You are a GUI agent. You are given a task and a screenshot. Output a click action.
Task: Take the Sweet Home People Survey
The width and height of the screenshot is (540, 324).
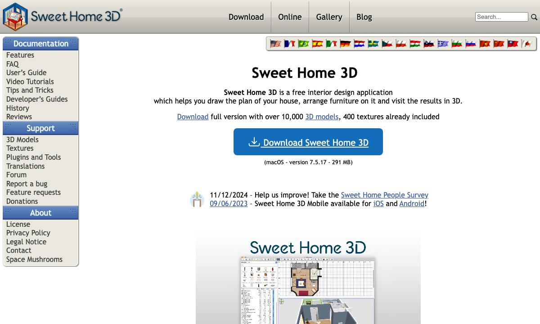[x=384, y=195]
